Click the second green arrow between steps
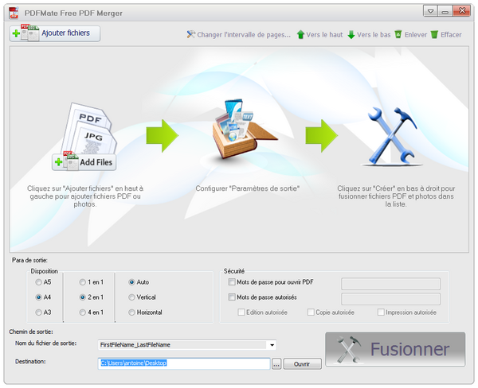478x388 pixels. click(x=322, y=136)
